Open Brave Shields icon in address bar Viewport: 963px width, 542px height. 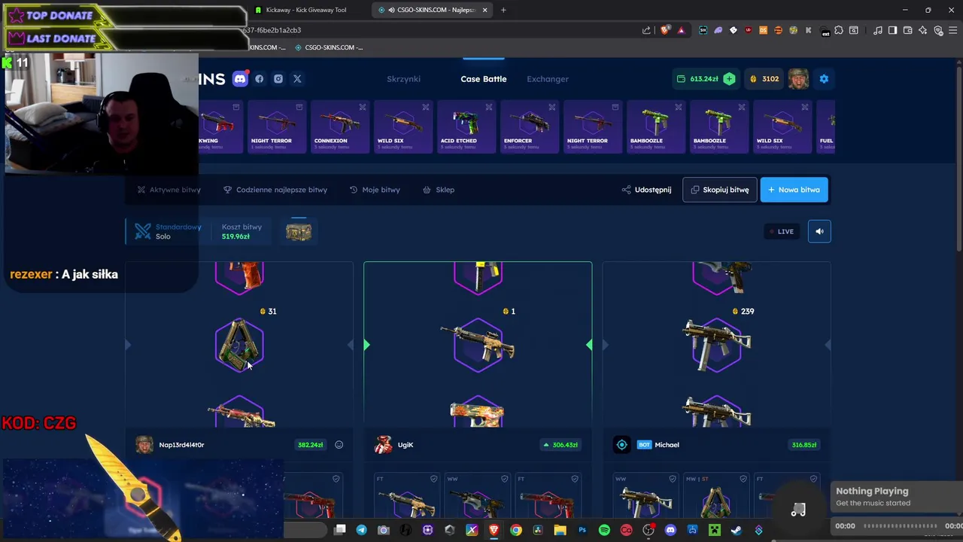pos(665,30)
